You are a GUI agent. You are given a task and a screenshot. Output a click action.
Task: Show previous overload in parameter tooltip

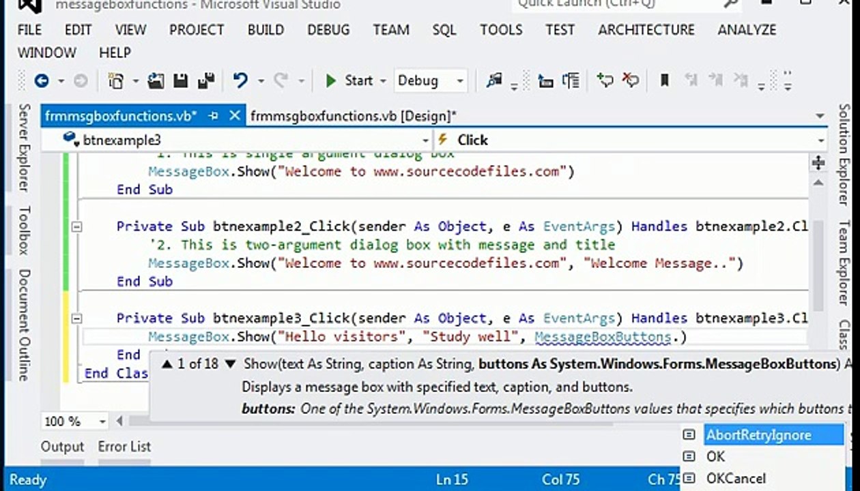pos(167,364)
